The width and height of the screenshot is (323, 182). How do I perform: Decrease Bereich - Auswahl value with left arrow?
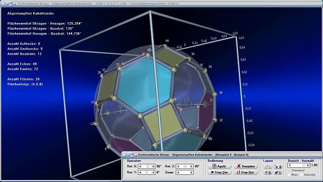tap(290, 165)
